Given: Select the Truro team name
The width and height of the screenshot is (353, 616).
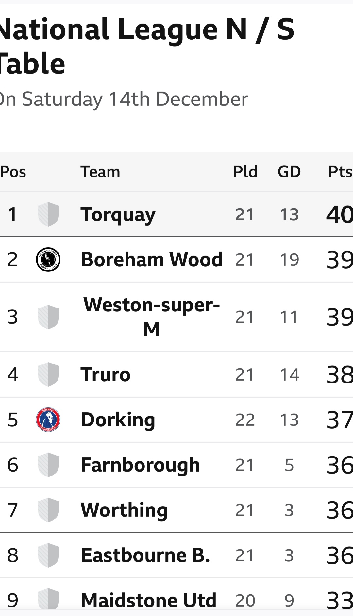Looking at the screenshot, I should click(x=106, y=374).
